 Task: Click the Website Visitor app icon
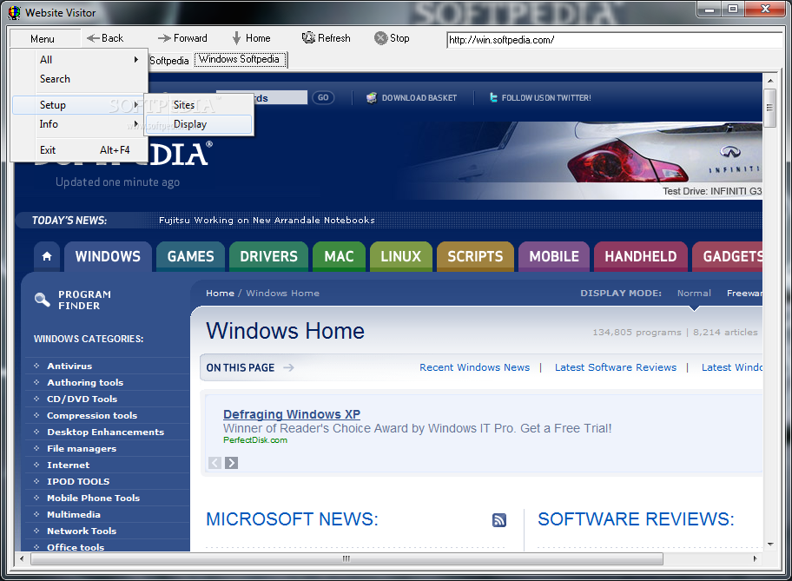[x=14, y=13]
